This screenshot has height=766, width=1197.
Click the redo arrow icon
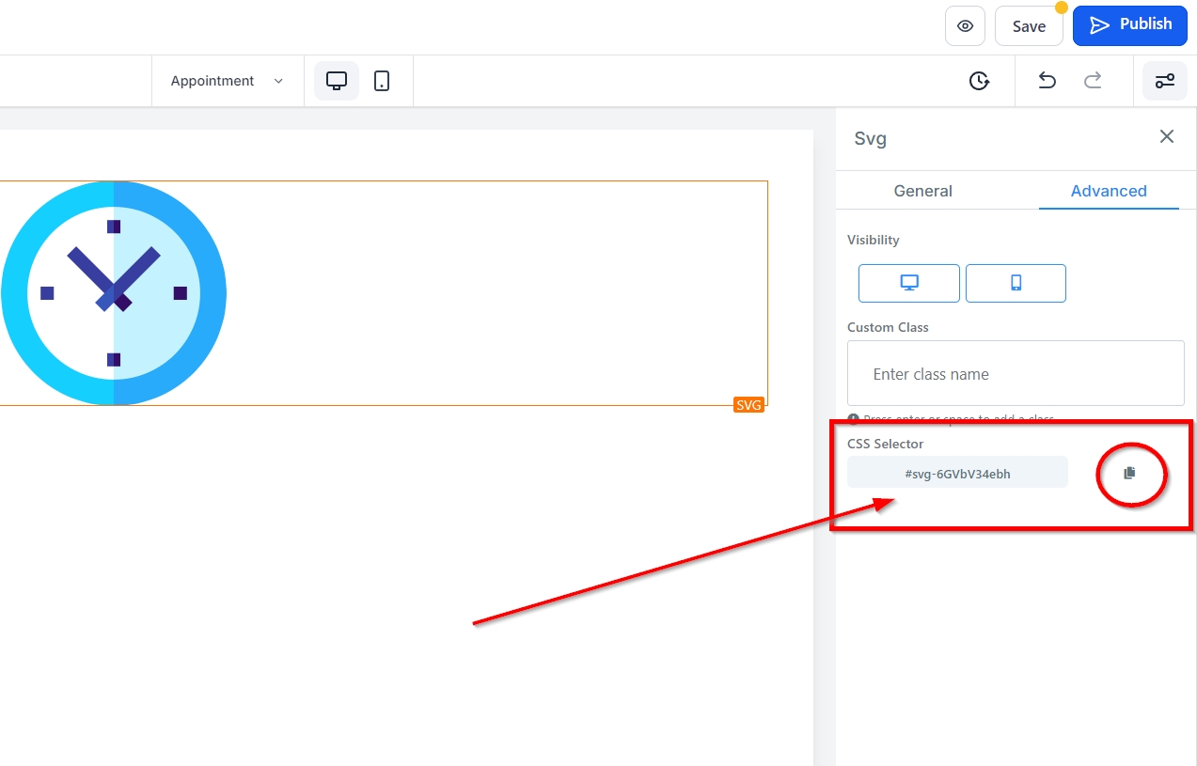coord(1093,81)
